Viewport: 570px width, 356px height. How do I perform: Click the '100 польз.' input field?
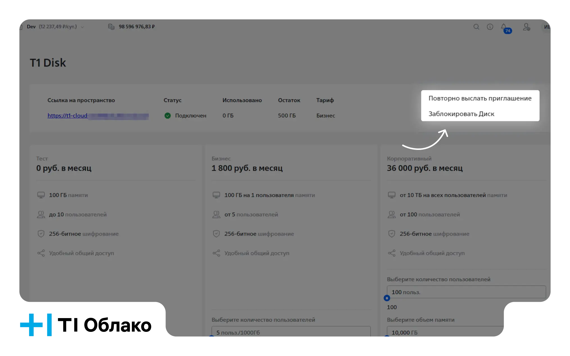tap(466, 292)
